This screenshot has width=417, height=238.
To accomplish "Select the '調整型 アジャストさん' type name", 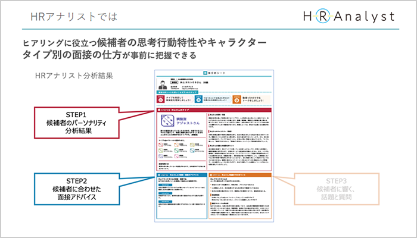I will point(188,121).
